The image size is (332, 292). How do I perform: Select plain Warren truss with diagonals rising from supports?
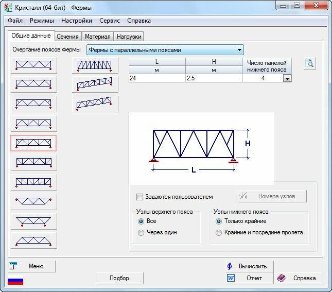pos(33,84)
